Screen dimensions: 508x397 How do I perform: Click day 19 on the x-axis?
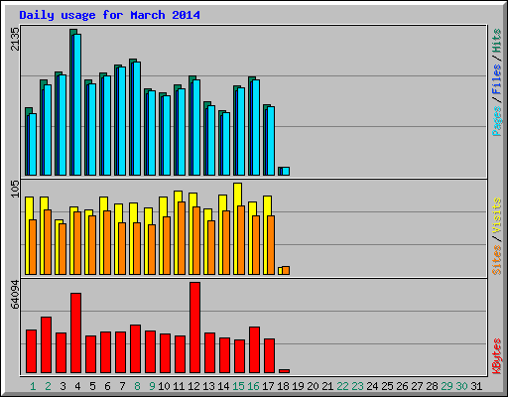coord(298,386)
